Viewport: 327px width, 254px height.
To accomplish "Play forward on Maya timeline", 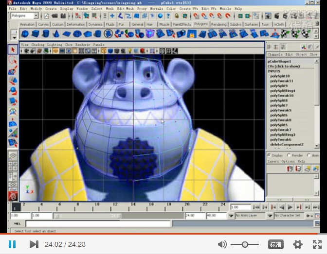I will tap(290, 207).
